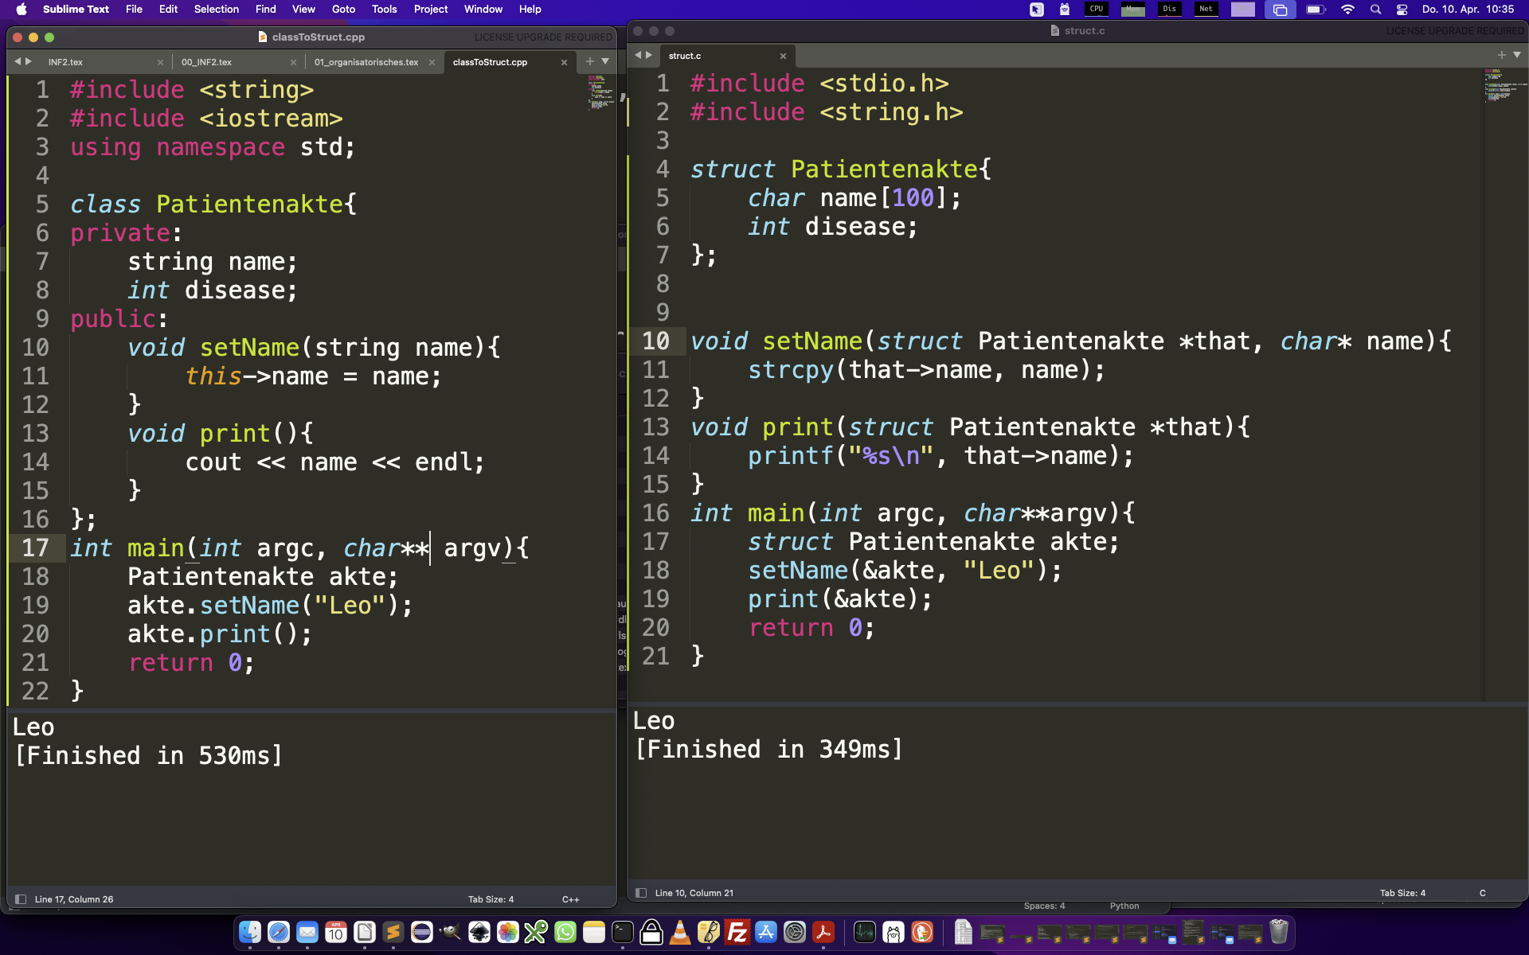The height and width of the screenshot is (955, 1529).
Task: Click the panel switcher icon in classToStruct.cpp status bar
Action: pyautogui.click(x=21, y=899)
